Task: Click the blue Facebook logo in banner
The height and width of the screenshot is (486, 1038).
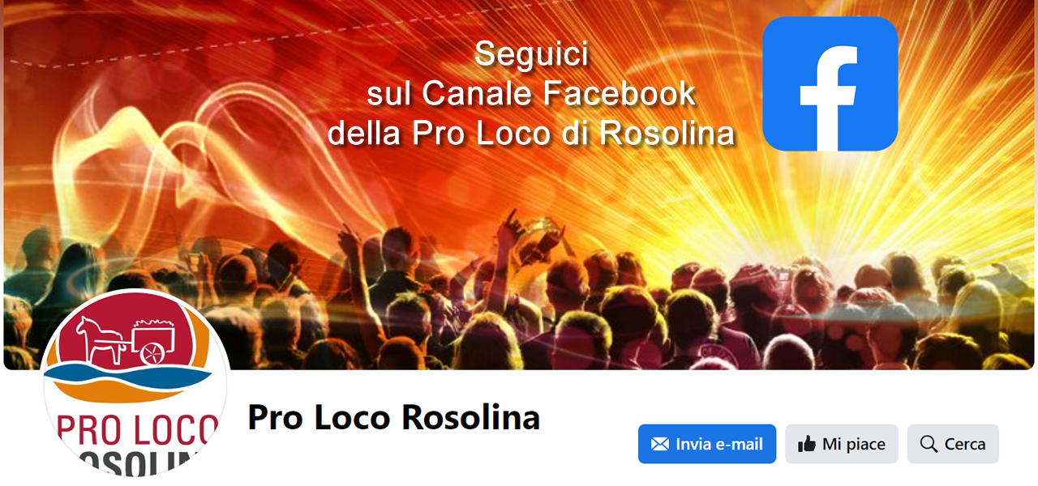Action: click(830, 83)
